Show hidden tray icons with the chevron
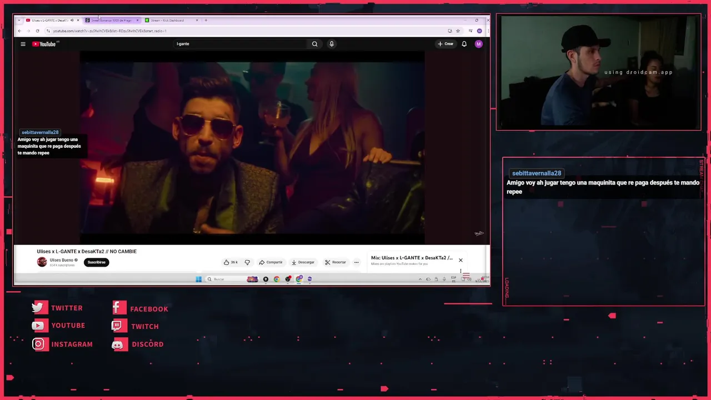This screenshot has width=711, height=400. (x=420, y=279)
